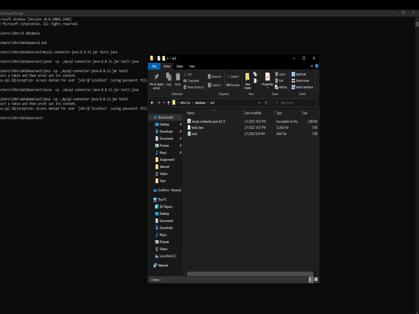The width and height of the screenshot is (419, 314).
Task: Select This PC in navigation pane
Action: pos(160,200)
